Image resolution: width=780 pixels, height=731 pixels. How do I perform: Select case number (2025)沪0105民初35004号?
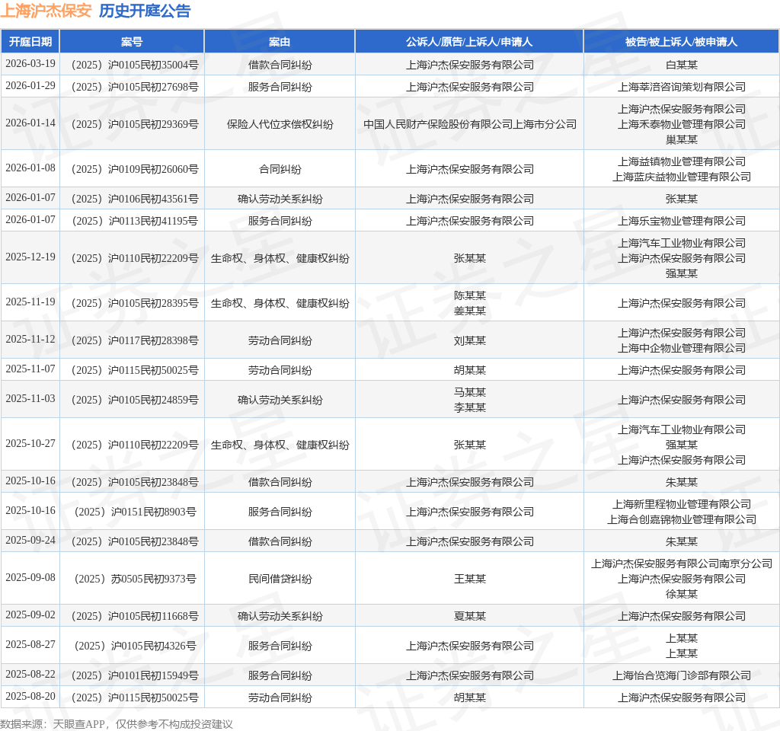pyautogui.click(x=135, y=65)
